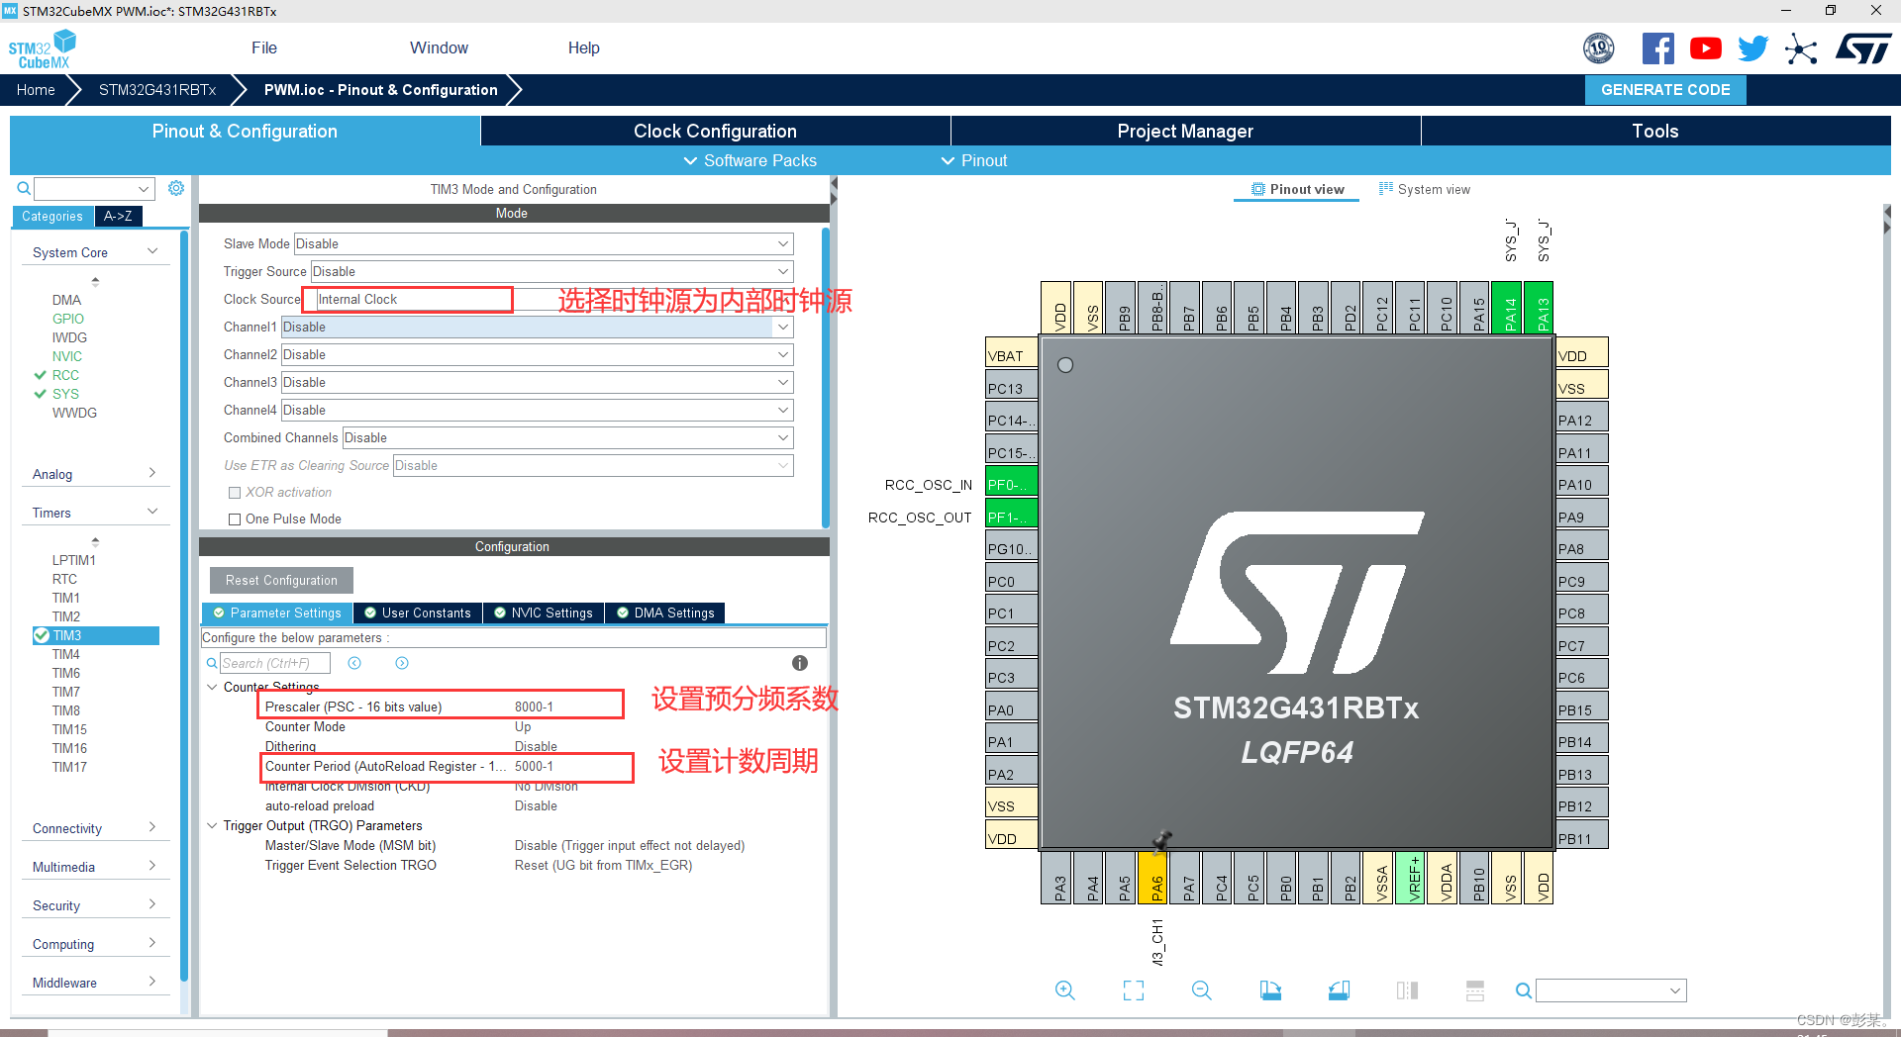This screenshot has height=1037, width=1901.
Task: Collapse the Counter Settings group
Action: (x=212, y=687)
